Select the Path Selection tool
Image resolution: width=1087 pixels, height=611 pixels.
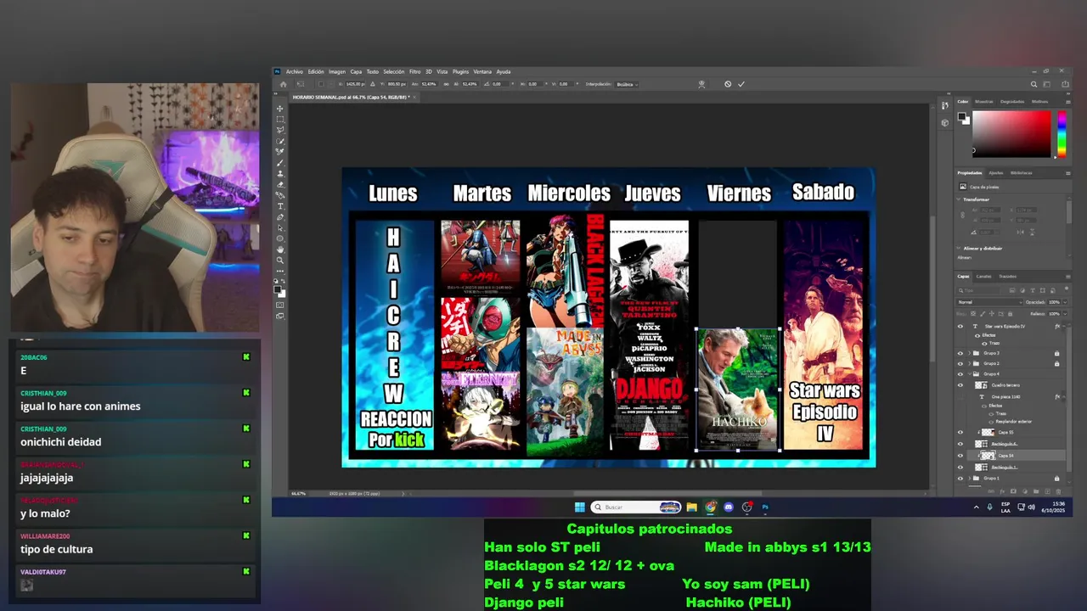click(x=280, y=228)
